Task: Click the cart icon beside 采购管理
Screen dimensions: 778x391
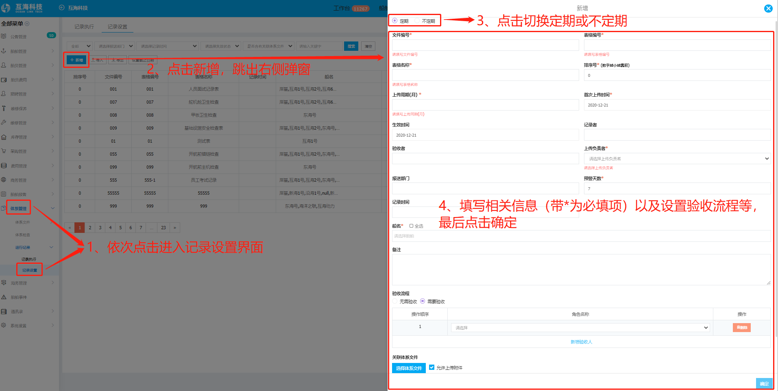Action: (x=4, y=151)
